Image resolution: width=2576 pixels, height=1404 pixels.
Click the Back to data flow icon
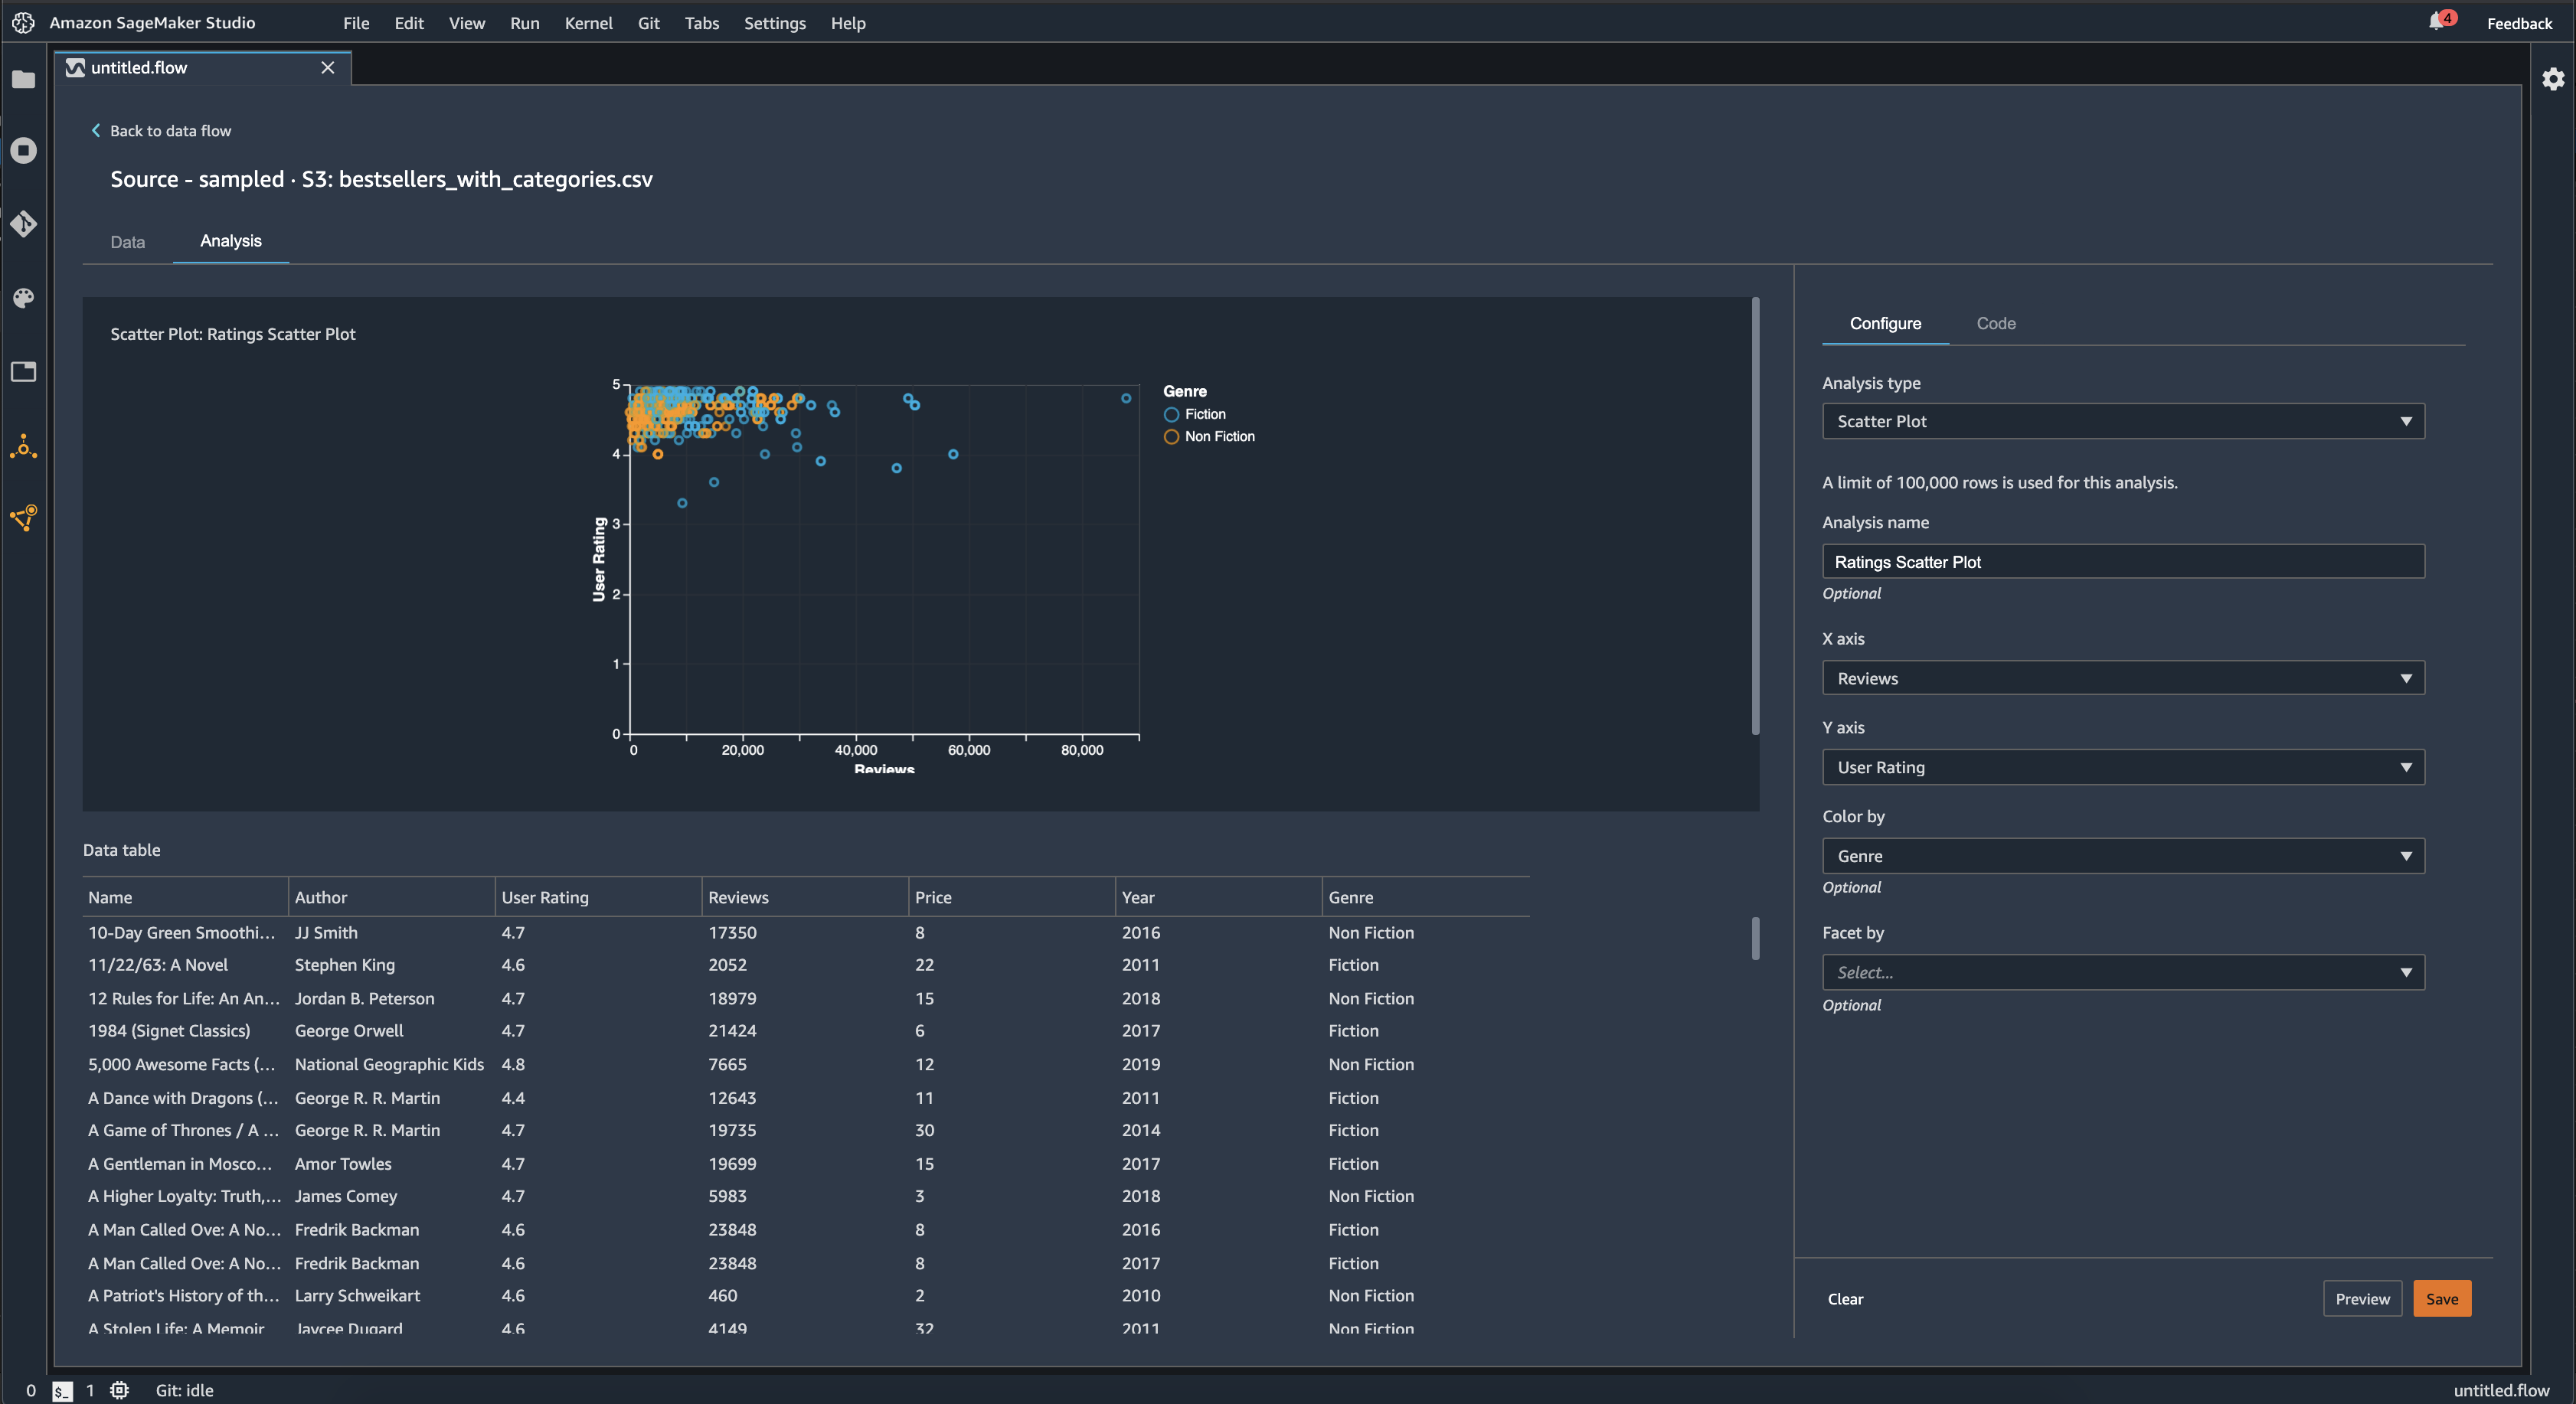[95, 129]
